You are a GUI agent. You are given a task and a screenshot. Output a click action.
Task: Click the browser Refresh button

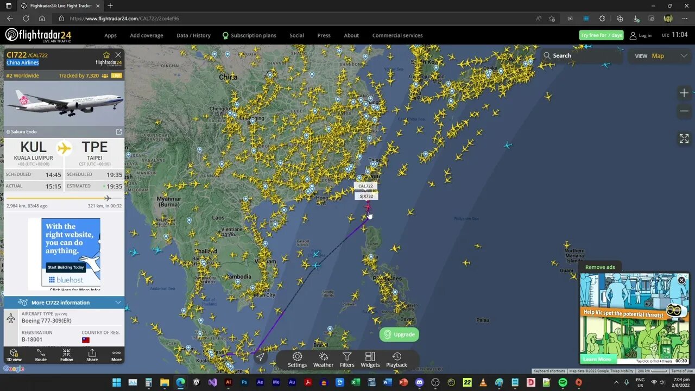point(26,18)
